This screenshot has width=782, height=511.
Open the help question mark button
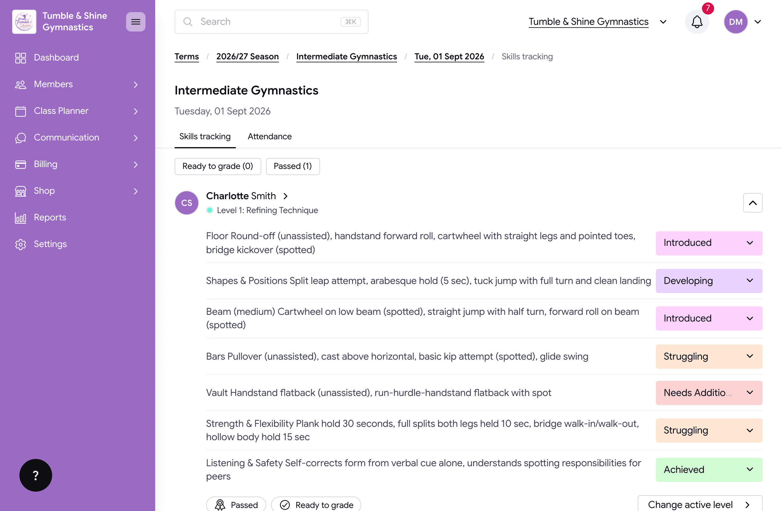[x=36, y=475]
